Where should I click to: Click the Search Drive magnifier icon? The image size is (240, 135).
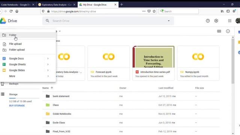click(48, 21)
